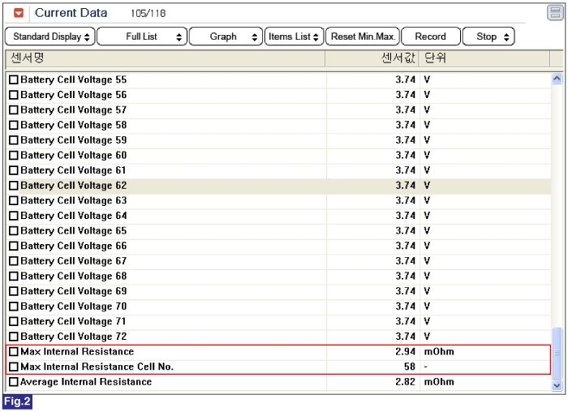The image size is (568, 412).
Task: Click the Record button
Action: (430, 36)
